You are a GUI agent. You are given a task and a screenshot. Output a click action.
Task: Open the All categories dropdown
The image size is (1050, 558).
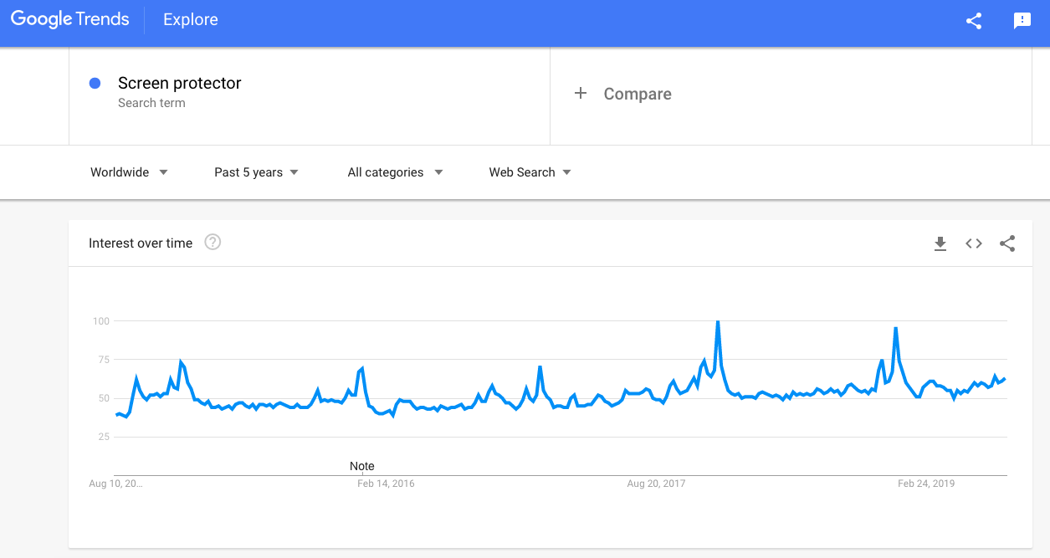(x=395, y=172)
